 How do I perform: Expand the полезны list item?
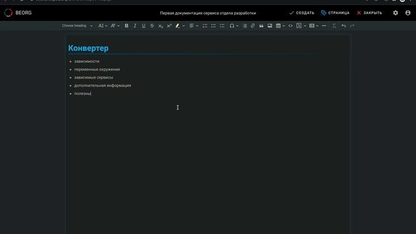tap(71, 94)
